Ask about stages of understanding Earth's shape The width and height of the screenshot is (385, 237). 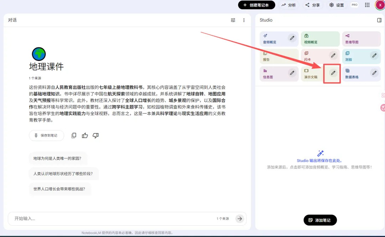pos(63,174)
